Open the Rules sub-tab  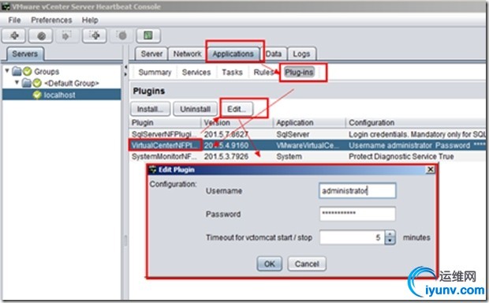[264, 73]
